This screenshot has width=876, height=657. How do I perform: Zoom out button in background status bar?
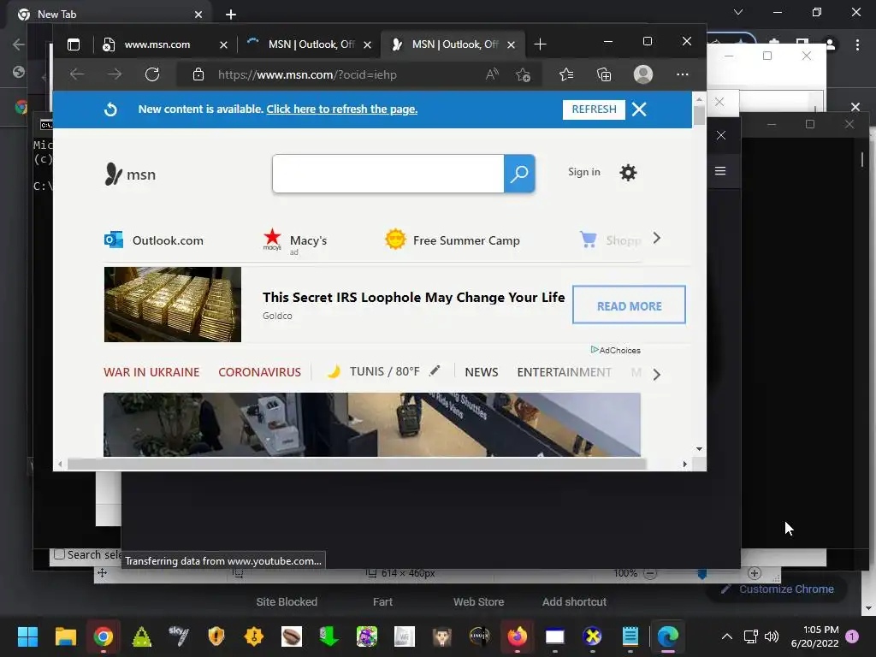click(650, 573)
